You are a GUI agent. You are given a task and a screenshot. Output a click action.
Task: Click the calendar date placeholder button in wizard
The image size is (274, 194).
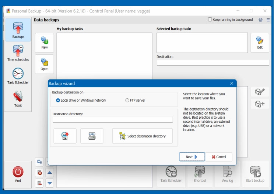click(x=65, y=136)
